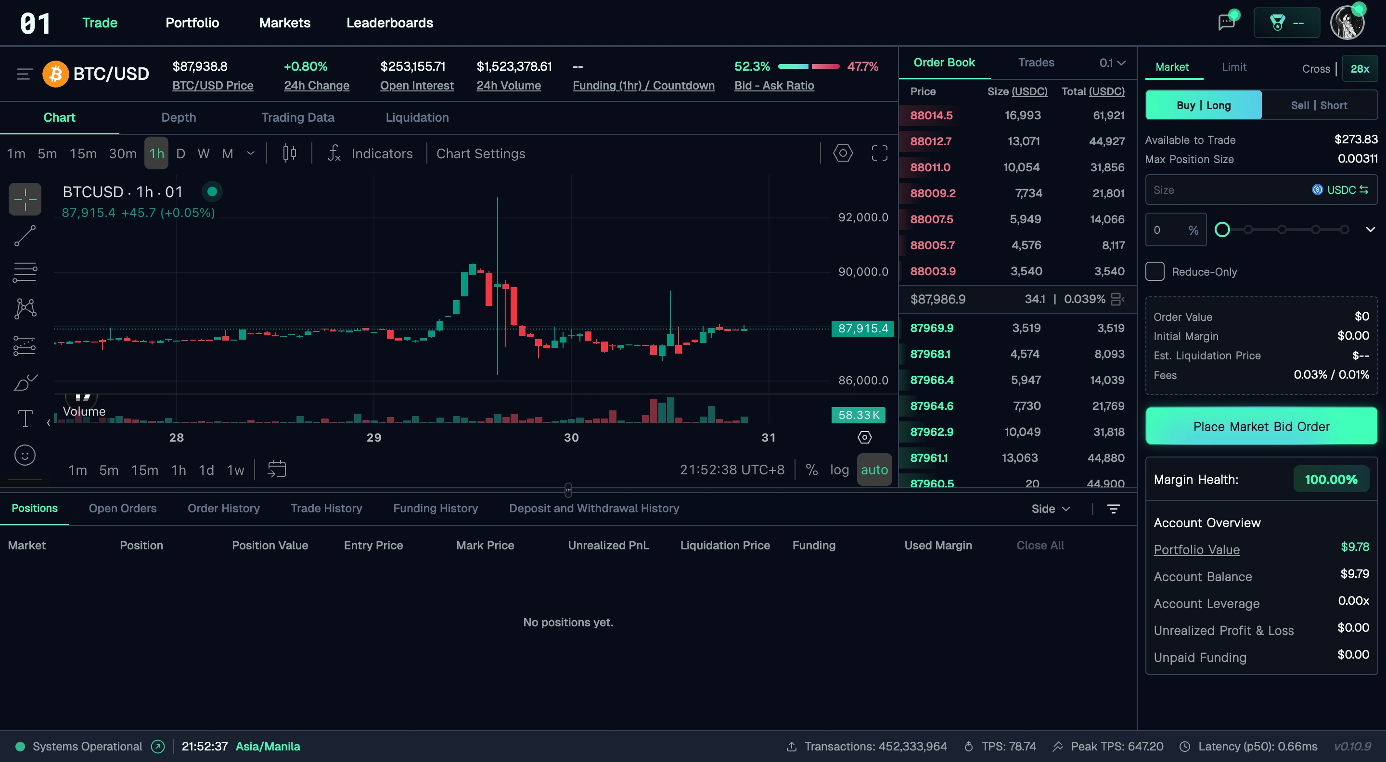Click the candlestick chart style icon
Image resolution: width=1386 pixels, height=762 pixels.
tap(289, 153)
